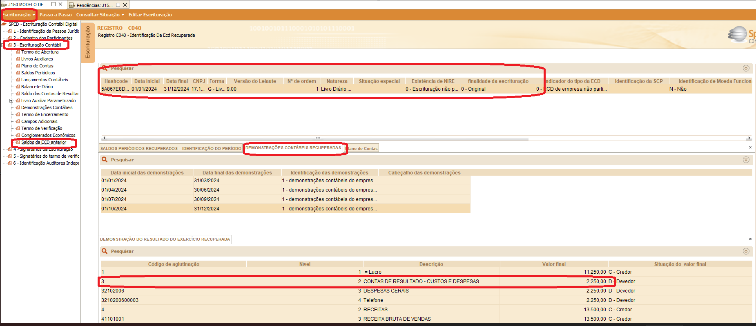Collapse the Pesquisar panel above the Hashcode table
Image resolution: width=756 pixels, height=326 pixels.
[x=746, y=68]
